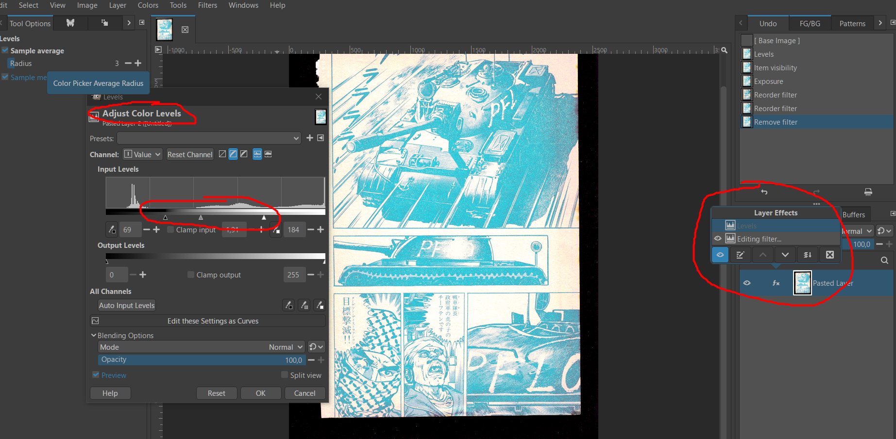Viewport: 896px width, 439px height.
Task: Open the Tool Options configure tab menu
Action: click(x=142, y=22)
